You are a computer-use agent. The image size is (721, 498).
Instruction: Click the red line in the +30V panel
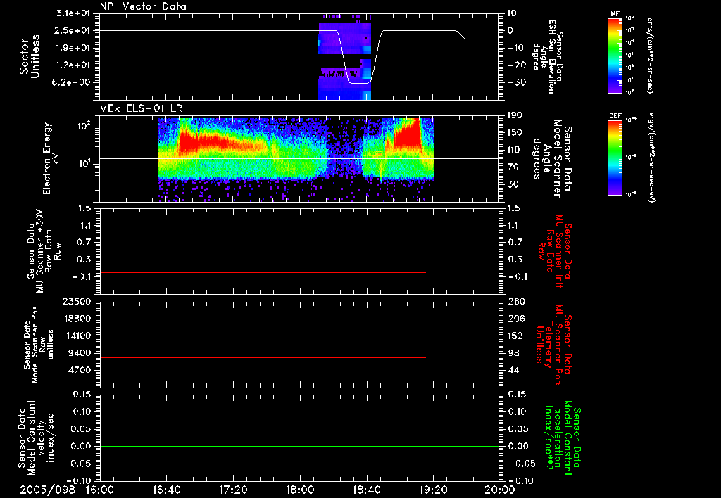point(263,272)
